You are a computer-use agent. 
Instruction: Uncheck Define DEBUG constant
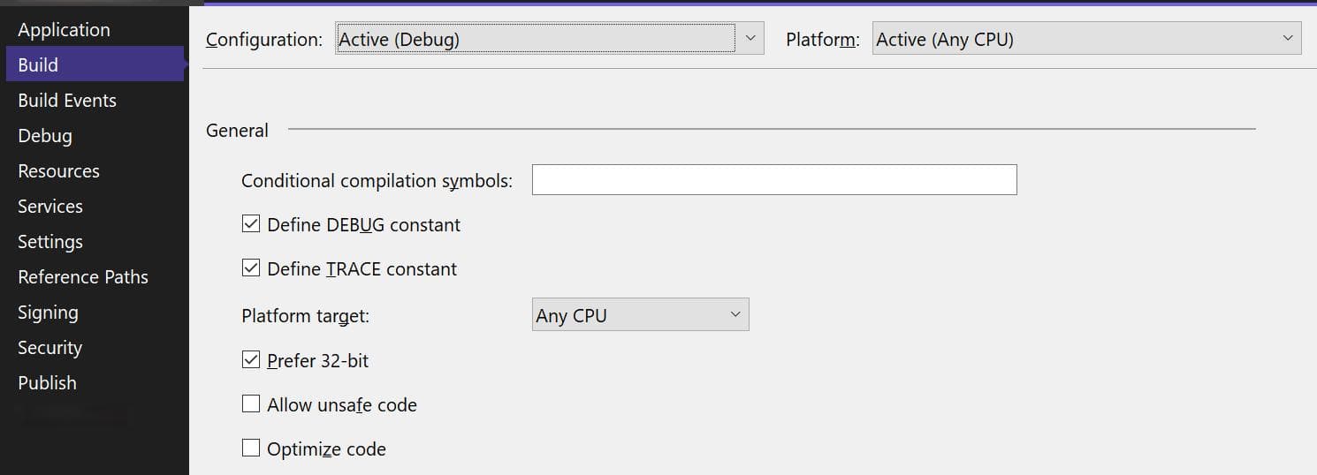[x=251, y=224]
